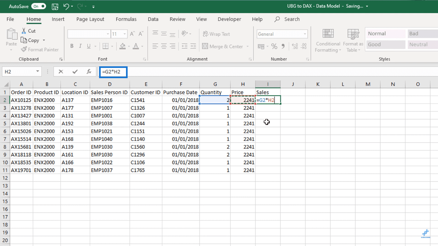Click the Decrease Decimal icon
The width and height of the screenshot is (438, 246).
tap(304, 46)
